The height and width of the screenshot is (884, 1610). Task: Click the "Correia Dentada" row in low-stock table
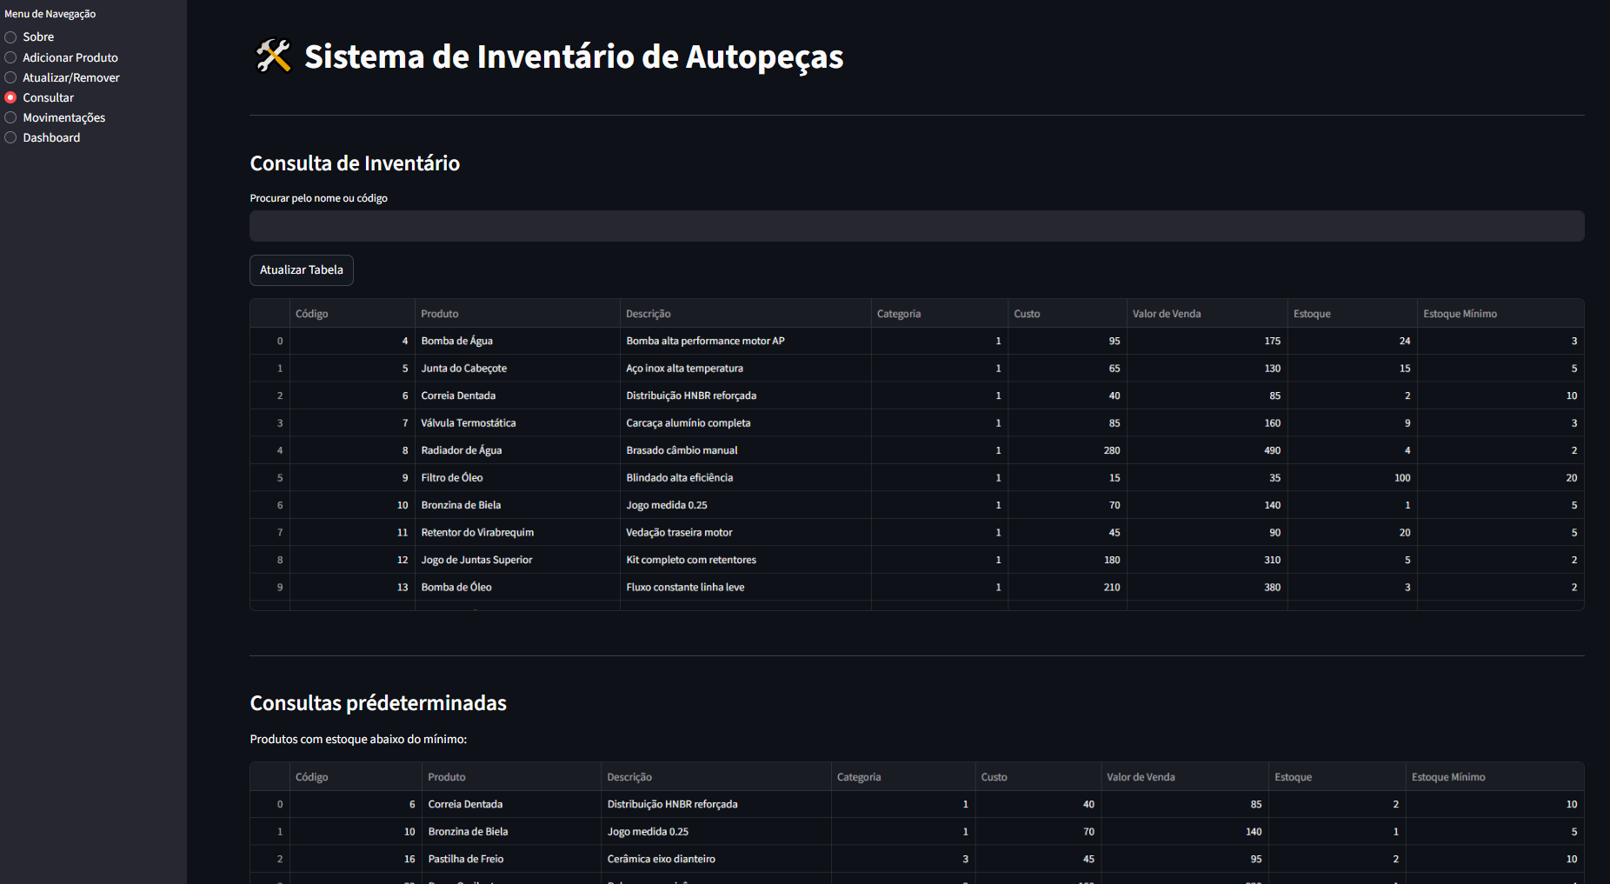pos(467,804)
